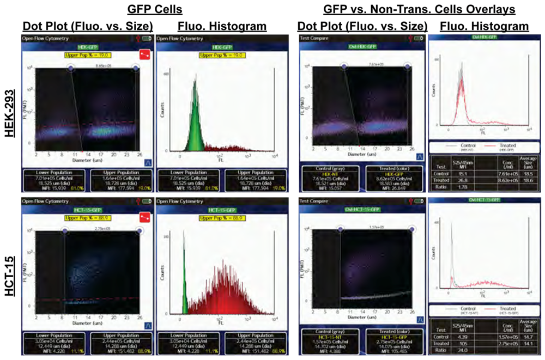Click 'Test Compare' title above Ovl-HCT-15-GFP
This screenshot has width=545, height=360.
click(314, 201)
